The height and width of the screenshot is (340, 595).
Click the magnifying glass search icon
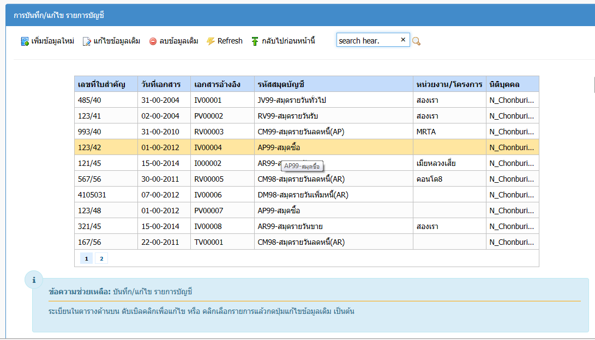click(x=416, y=41)
